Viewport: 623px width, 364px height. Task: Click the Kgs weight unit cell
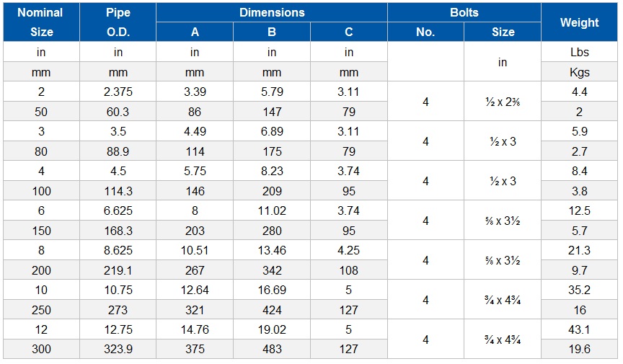coord(579,72)
